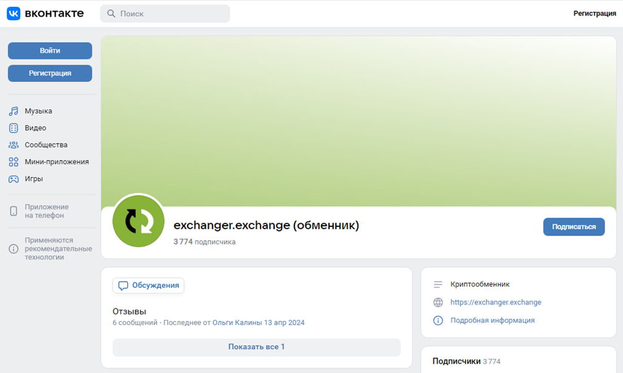This screenshot has width=623, height=373.
Task: Click the вконтакте wordmark
Action: (x=54, y=14)
